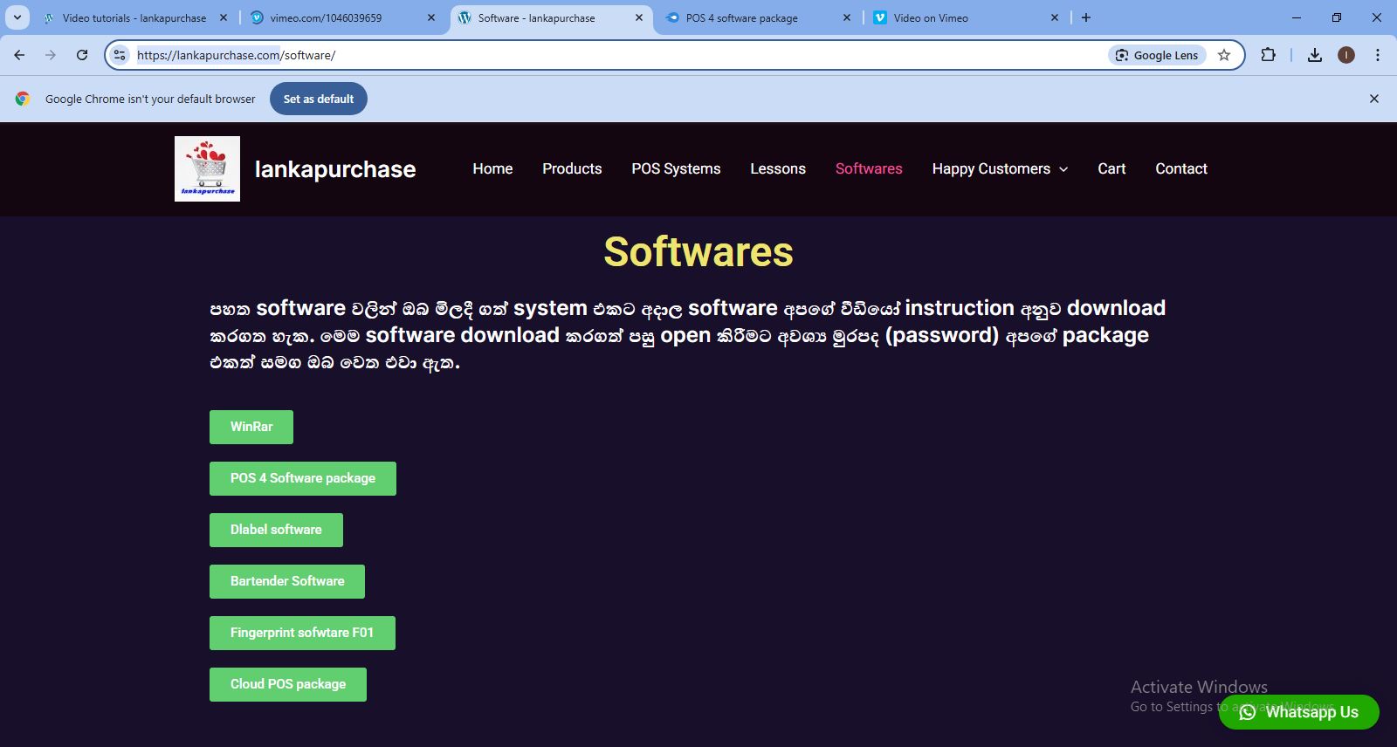The image size is (1397, 747).
Task: Close the Software - lankapurchase tab
Action: click(x=639, y=17)
